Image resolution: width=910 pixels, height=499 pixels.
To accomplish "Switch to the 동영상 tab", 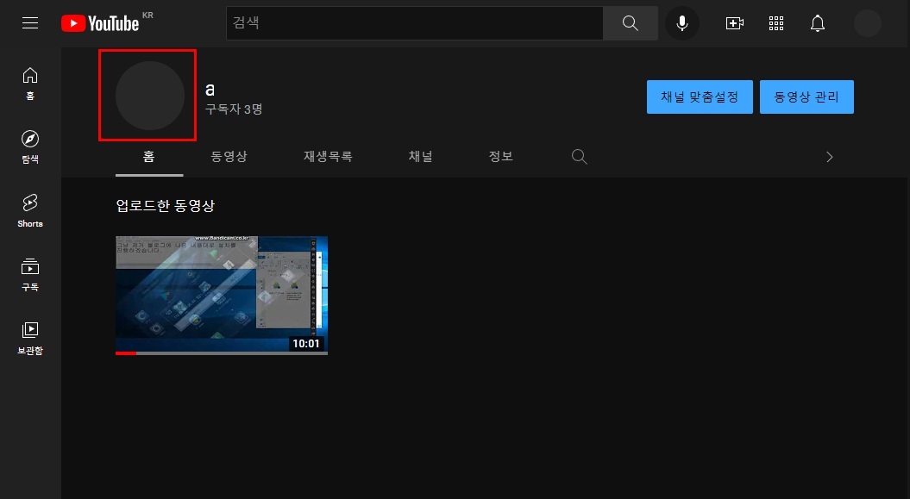I will tap(229, 156).
